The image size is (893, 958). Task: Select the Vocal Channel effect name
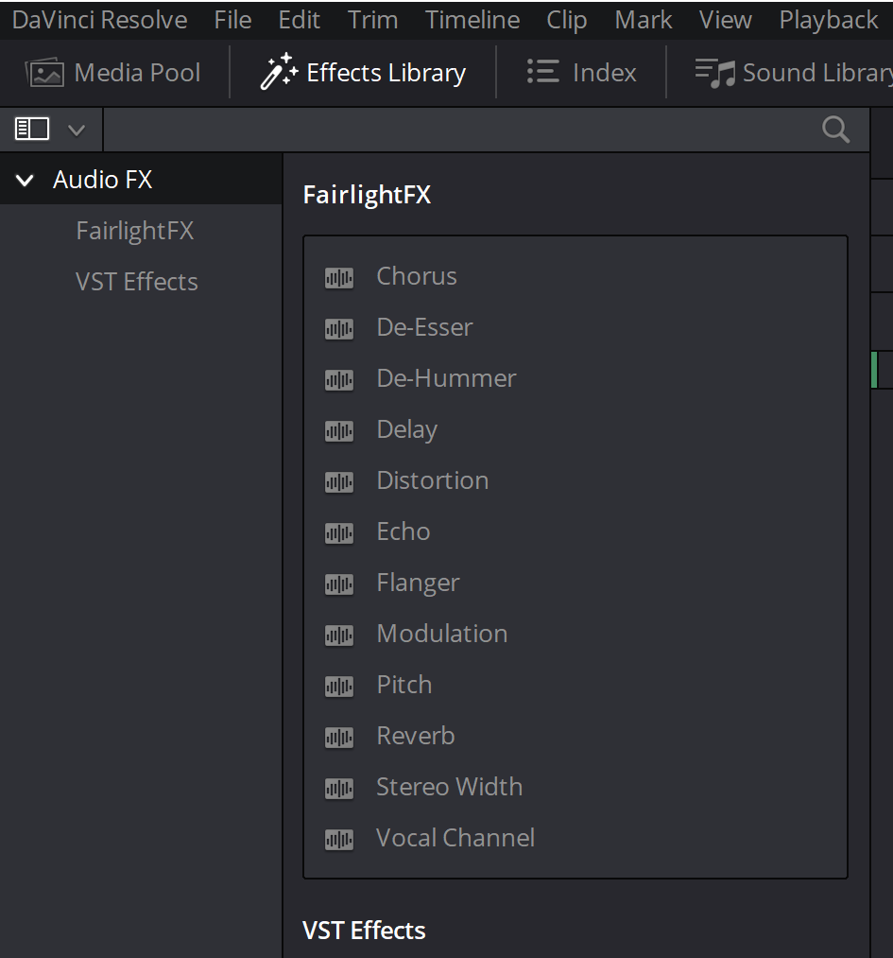tap(455, 838)
